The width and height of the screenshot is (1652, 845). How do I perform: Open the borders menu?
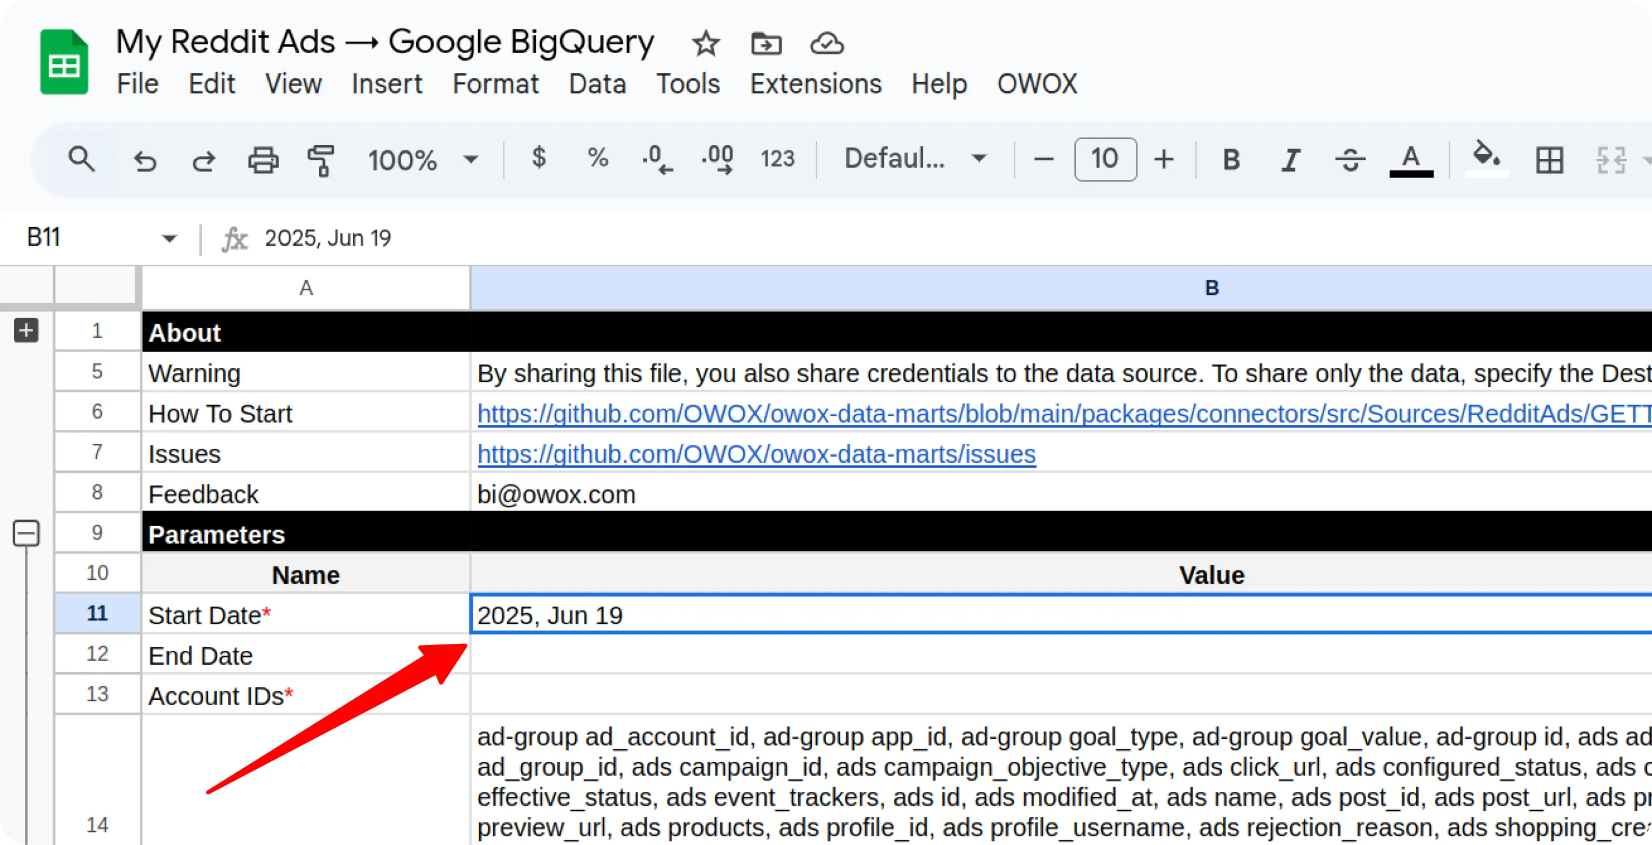tap(1549, 160)
